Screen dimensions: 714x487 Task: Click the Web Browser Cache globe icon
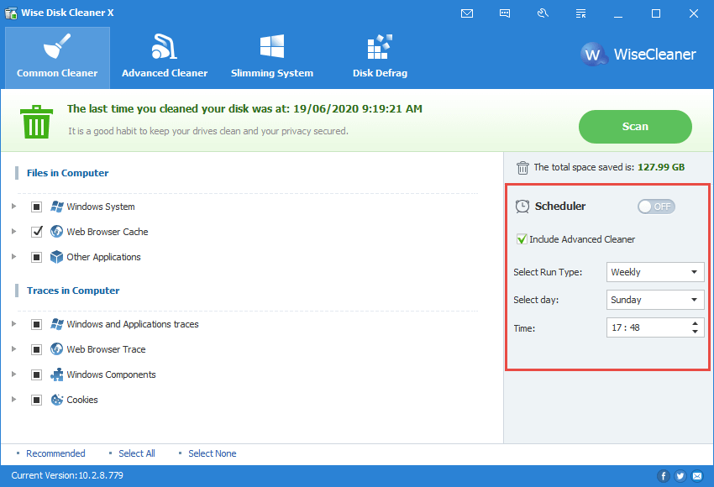click(x=57, y=232)
